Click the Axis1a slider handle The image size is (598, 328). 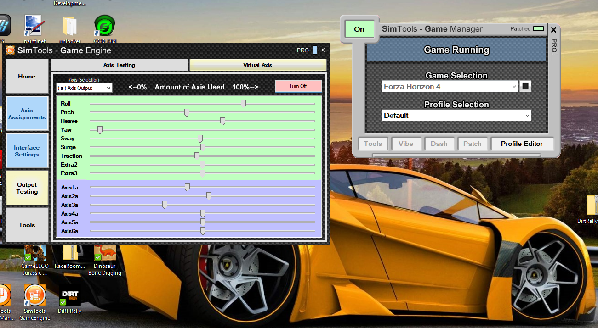click(x=187, y=187)
